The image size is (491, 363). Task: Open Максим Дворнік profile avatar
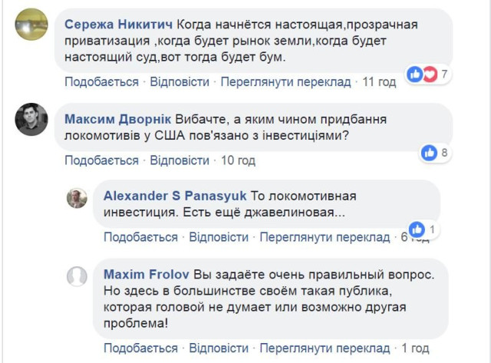tap(31, 119)
